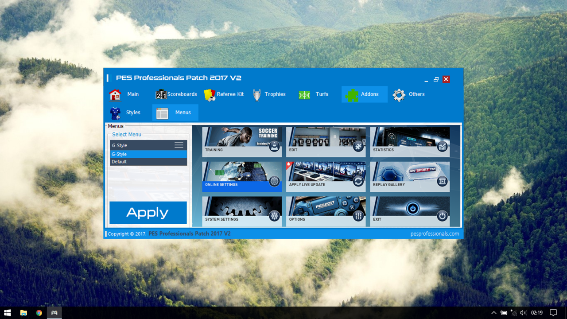Click the System Settings gear icon
Image resolution: width=567 pixels, height=319 pixels.
coord(274,216)
